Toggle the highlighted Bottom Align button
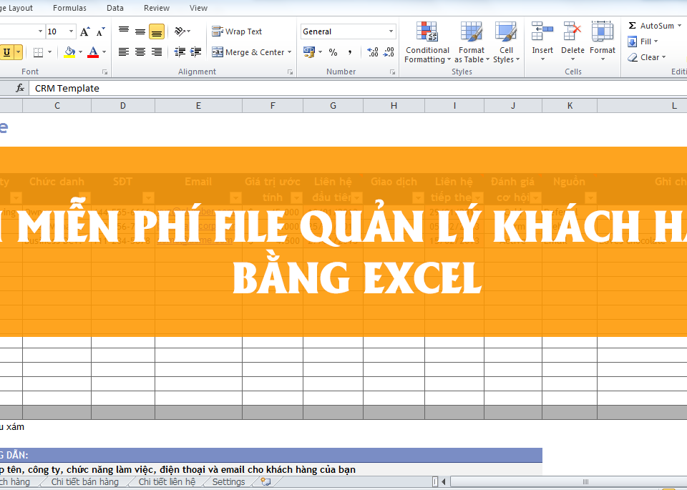687x490 pixels. point(157,31)
